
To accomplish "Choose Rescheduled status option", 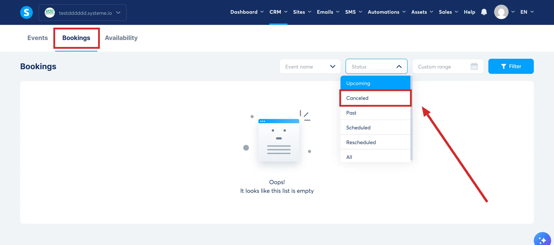I will tap(375, 142).
